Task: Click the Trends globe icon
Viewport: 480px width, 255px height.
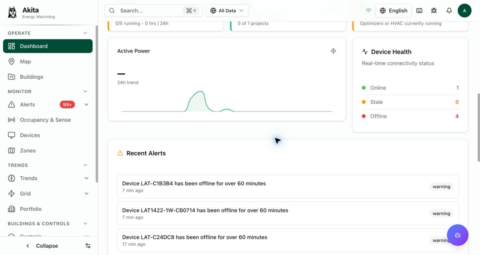Action: coord(12,178)
